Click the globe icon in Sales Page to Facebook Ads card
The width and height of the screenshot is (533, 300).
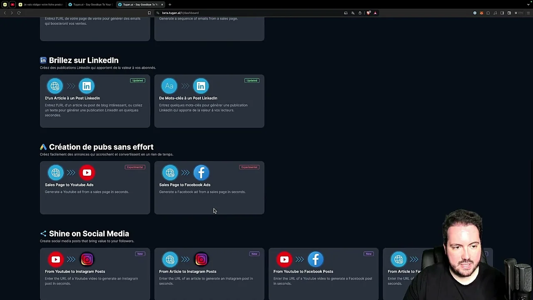coord(169,172)
